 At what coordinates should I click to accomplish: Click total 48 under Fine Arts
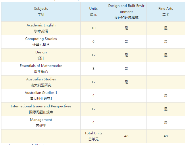(x=166, y=136)
